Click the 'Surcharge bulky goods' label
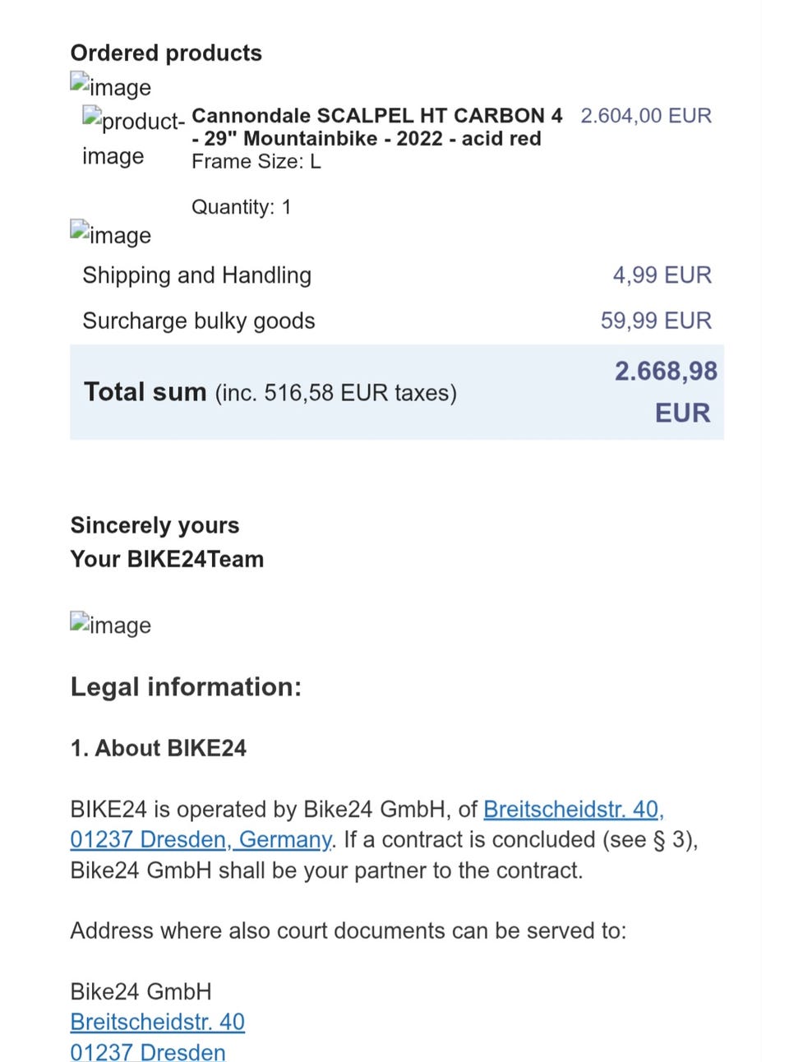This screenshot has height=1062, width=789. [198, 321]
